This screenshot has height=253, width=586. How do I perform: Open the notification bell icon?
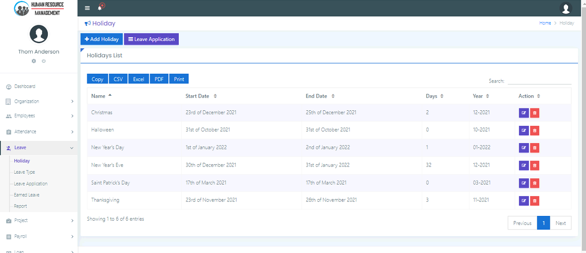point(100,8)
